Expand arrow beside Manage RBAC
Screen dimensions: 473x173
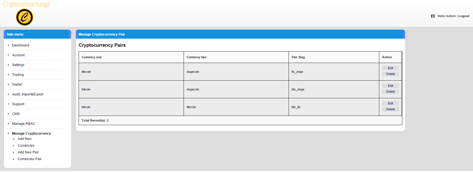(x=8, y=123)
